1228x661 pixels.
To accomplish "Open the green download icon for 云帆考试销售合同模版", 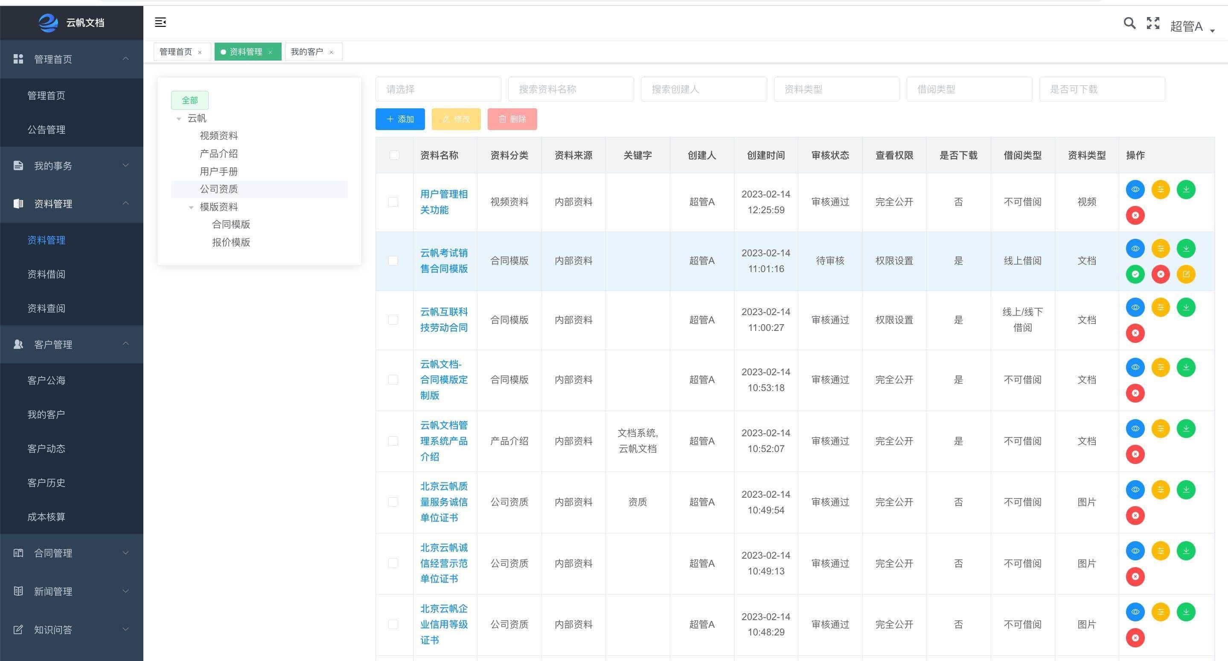I will click(x=1186, y=248).
